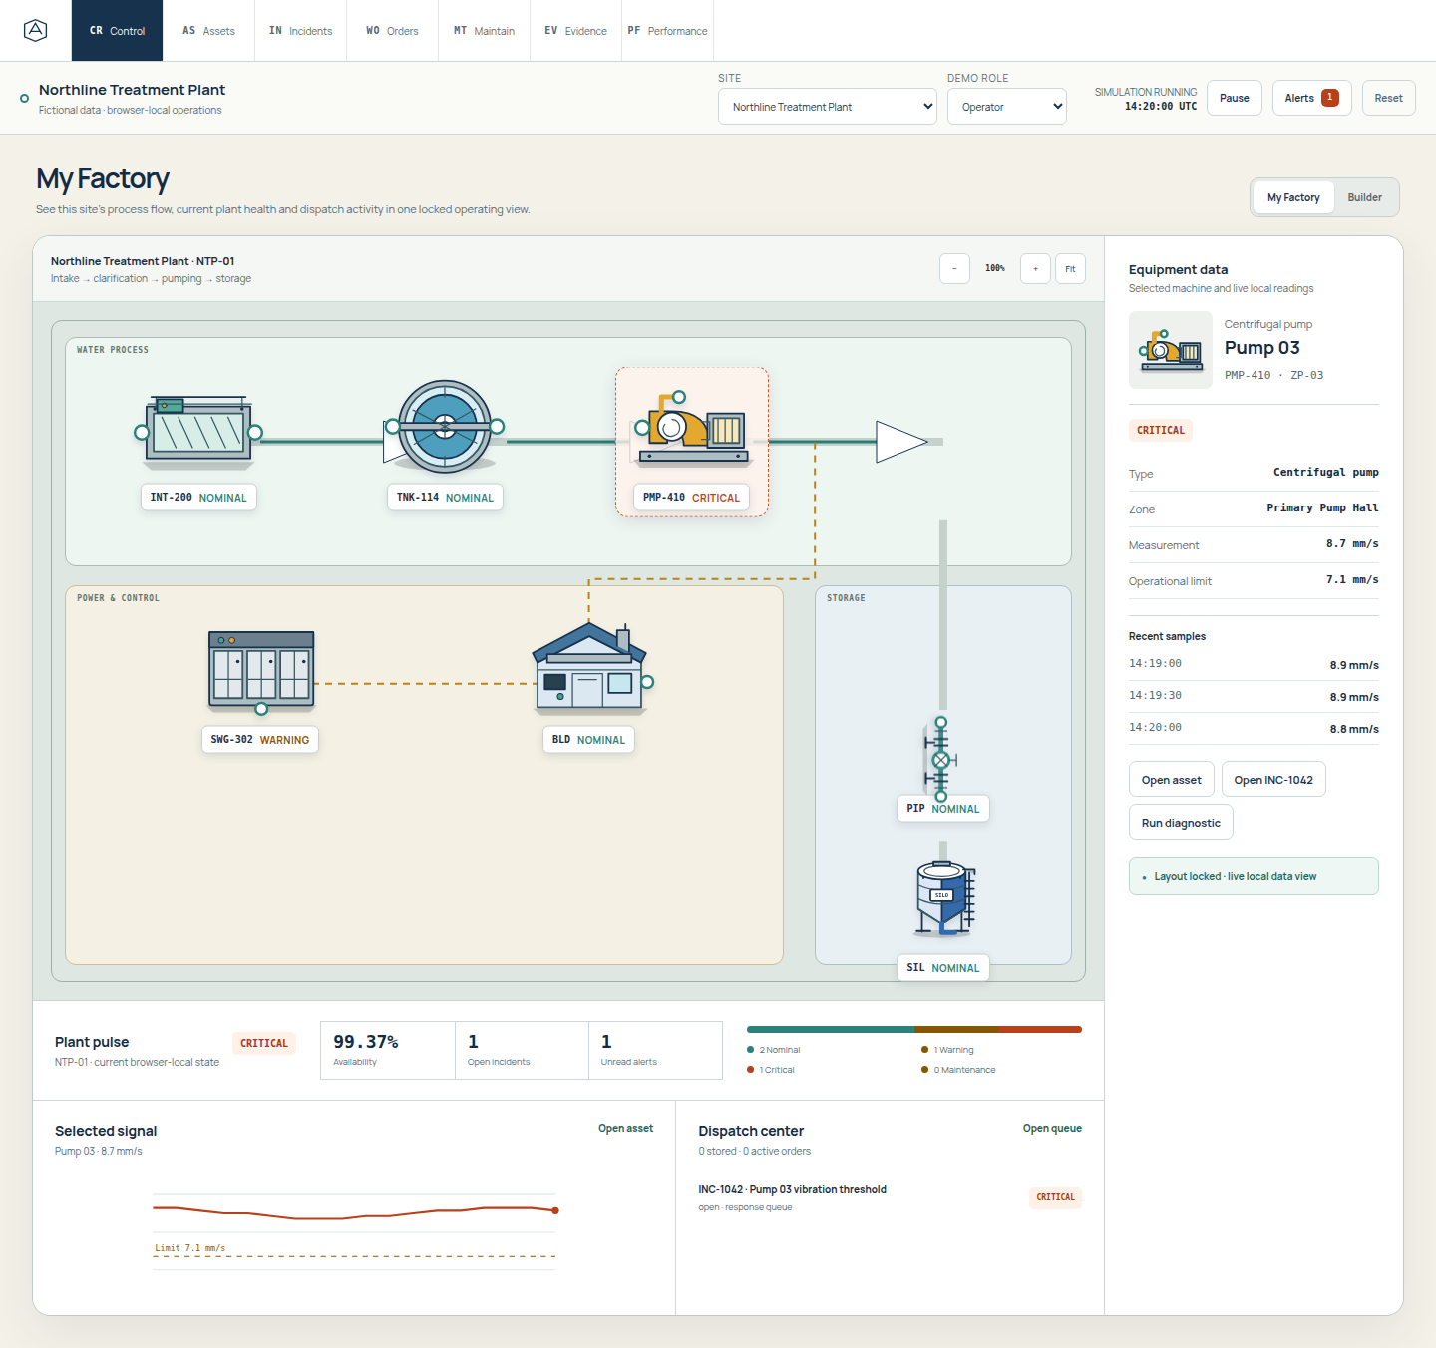Viewport: 1436px width, 1348px height.
Task: Select the PMP-410 centrifugal pump icon
Action: point(693,428)
